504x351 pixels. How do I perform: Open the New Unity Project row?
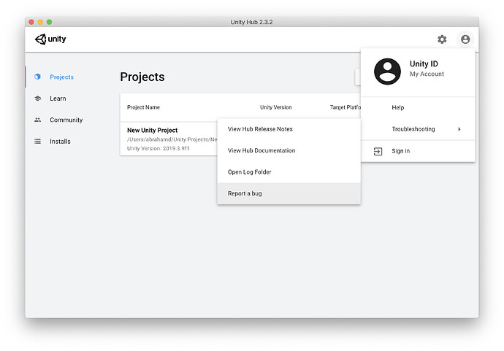click(169, 139)
